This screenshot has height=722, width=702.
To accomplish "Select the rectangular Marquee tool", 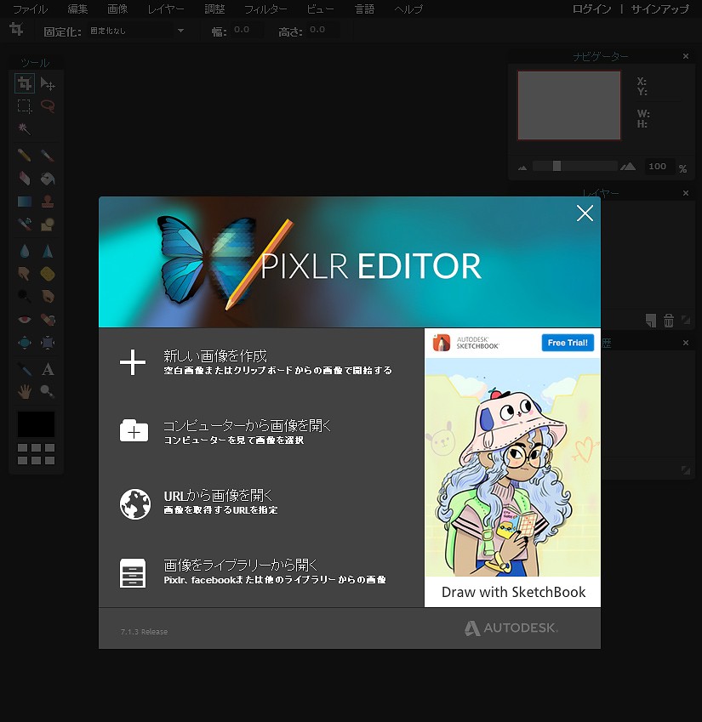I will click(25, 106).
